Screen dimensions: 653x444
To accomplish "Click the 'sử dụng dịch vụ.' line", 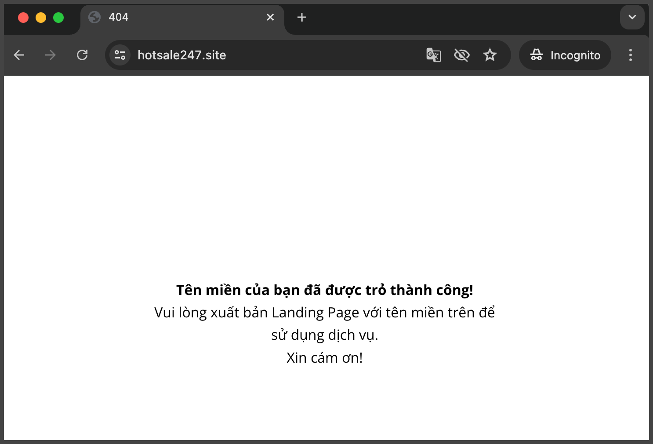I will 325,335.
